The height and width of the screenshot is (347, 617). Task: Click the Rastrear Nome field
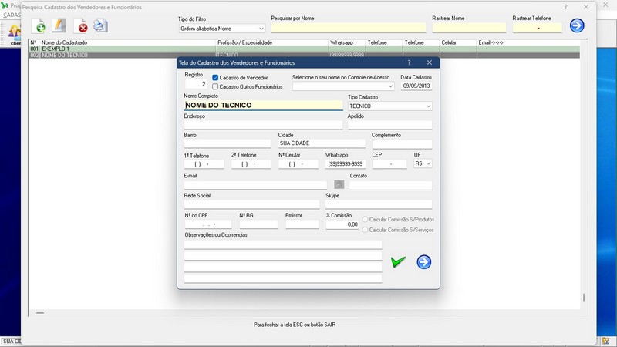[x=469, y=28]
